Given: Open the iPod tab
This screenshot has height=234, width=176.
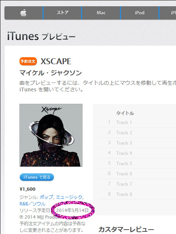Looking at the screenshot, I should tap(140, 13).
